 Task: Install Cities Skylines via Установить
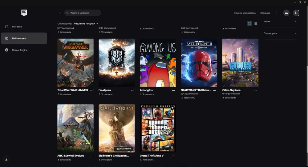(x=229, y=98)
